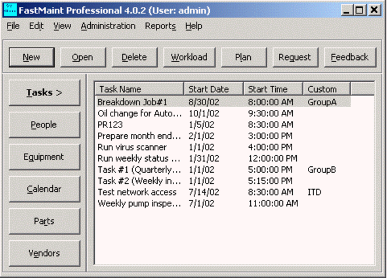Click the 12:00:00 PM start time cell
Screen dimensions: 387x278
tap(273, 158)
